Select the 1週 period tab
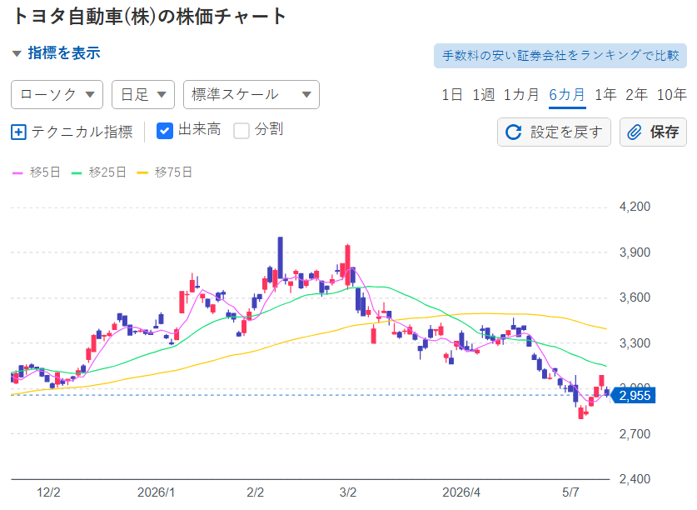 (484, 94)
